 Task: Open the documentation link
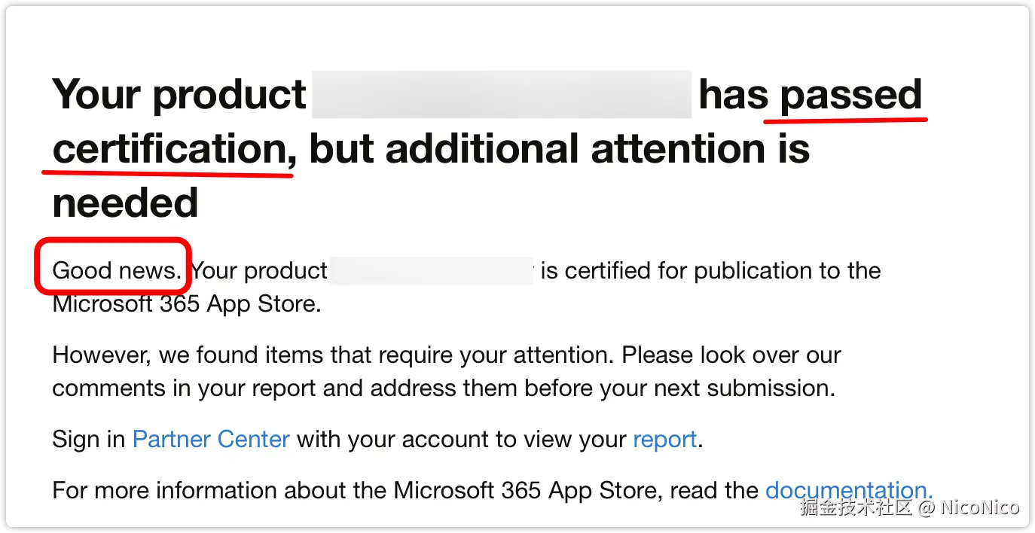849,491
